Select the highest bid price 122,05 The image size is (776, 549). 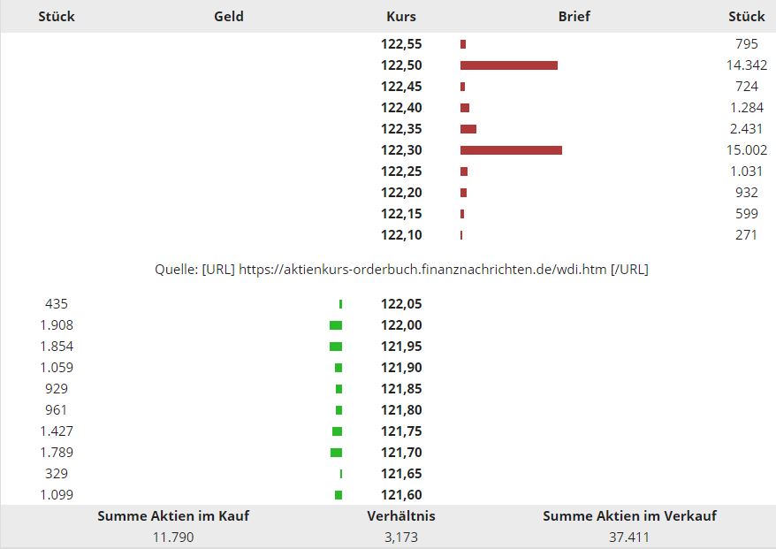[x=401, y=303]
